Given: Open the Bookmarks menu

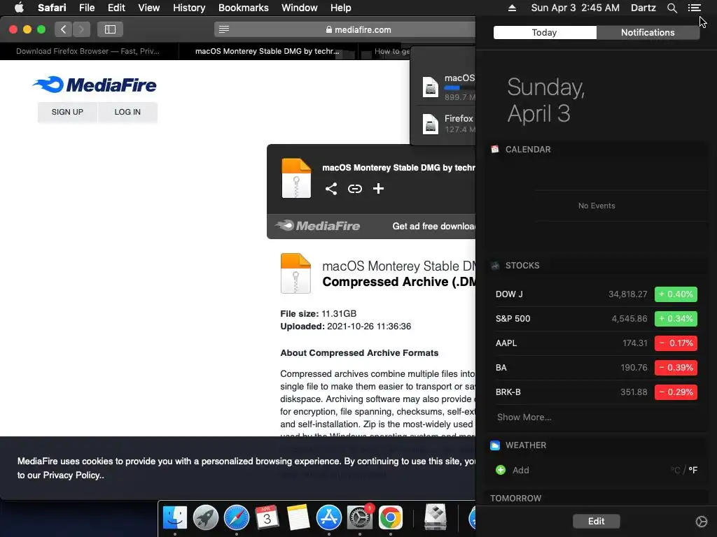Looking at the screenshot, I should 243,8.
